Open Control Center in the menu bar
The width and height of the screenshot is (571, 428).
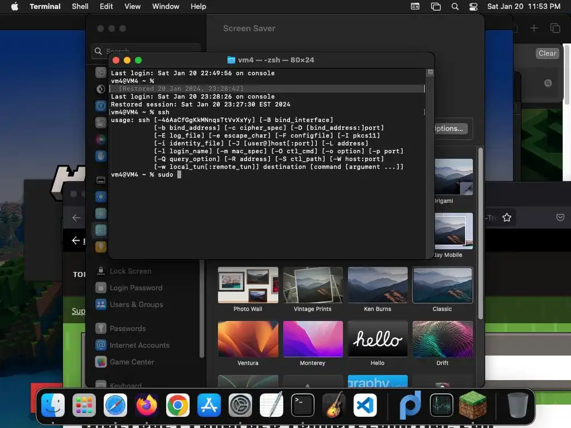(x=473, y=7)
